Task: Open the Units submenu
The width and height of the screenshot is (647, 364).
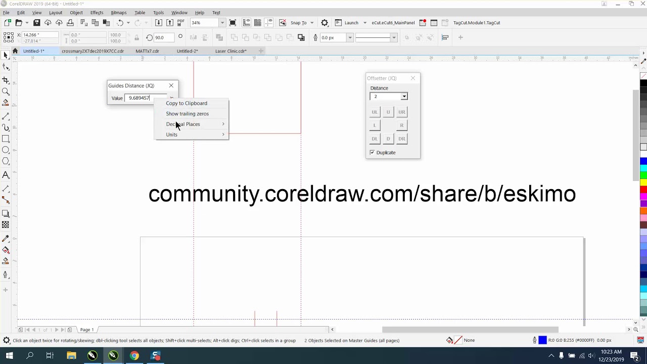Action: point(192,134)
